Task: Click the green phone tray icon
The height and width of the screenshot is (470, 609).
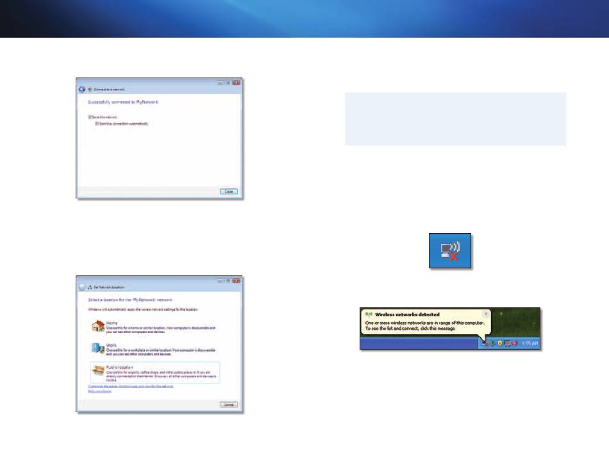Action: coord(492,343)
